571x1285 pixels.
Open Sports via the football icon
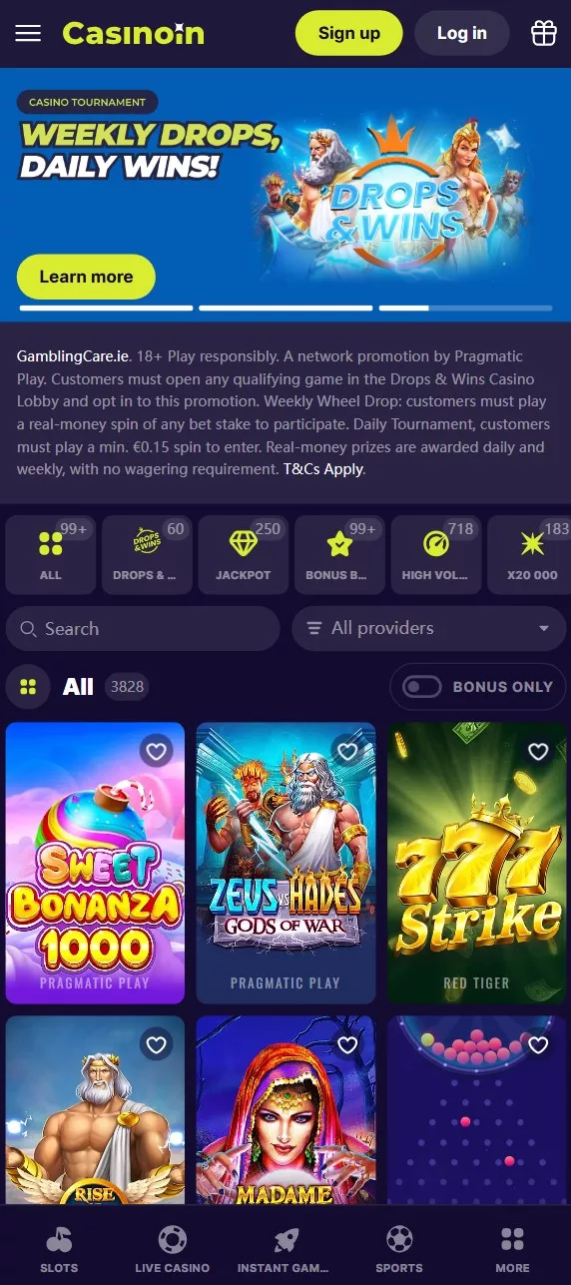click(399, 1249)
